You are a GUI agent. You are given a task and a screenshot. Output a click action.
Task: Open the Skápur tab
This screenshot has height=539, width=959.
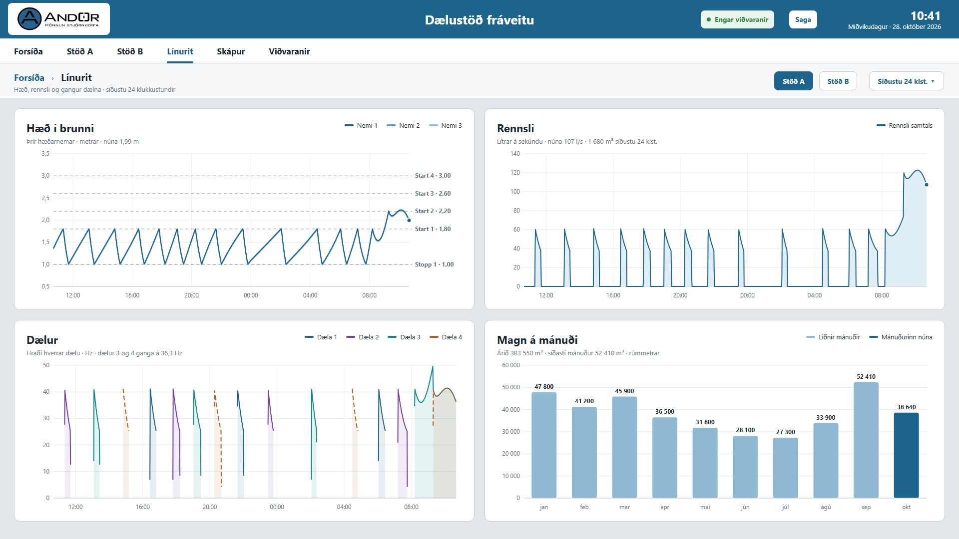(231, 51)
